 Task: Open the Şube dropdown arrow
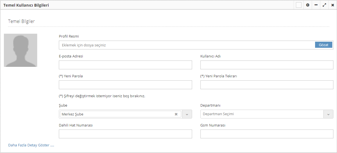pyautogui.click(x=187, y=114)
